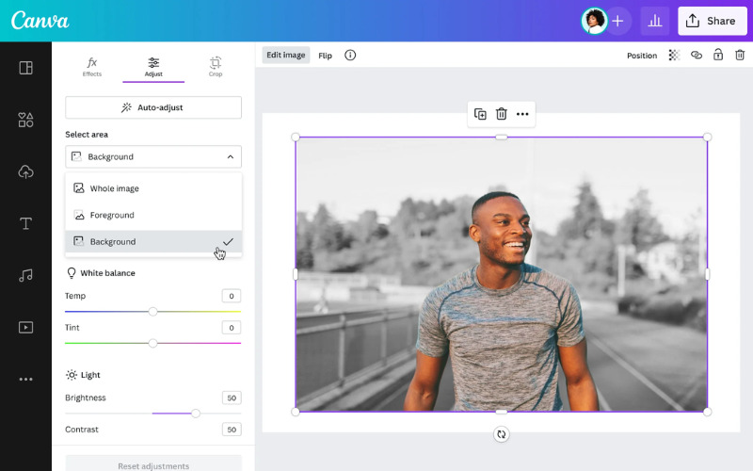The height and width of the screenshot is (471, 753).
Task: Select the Text tool in sidebar
Action: [x=25, y=223]
